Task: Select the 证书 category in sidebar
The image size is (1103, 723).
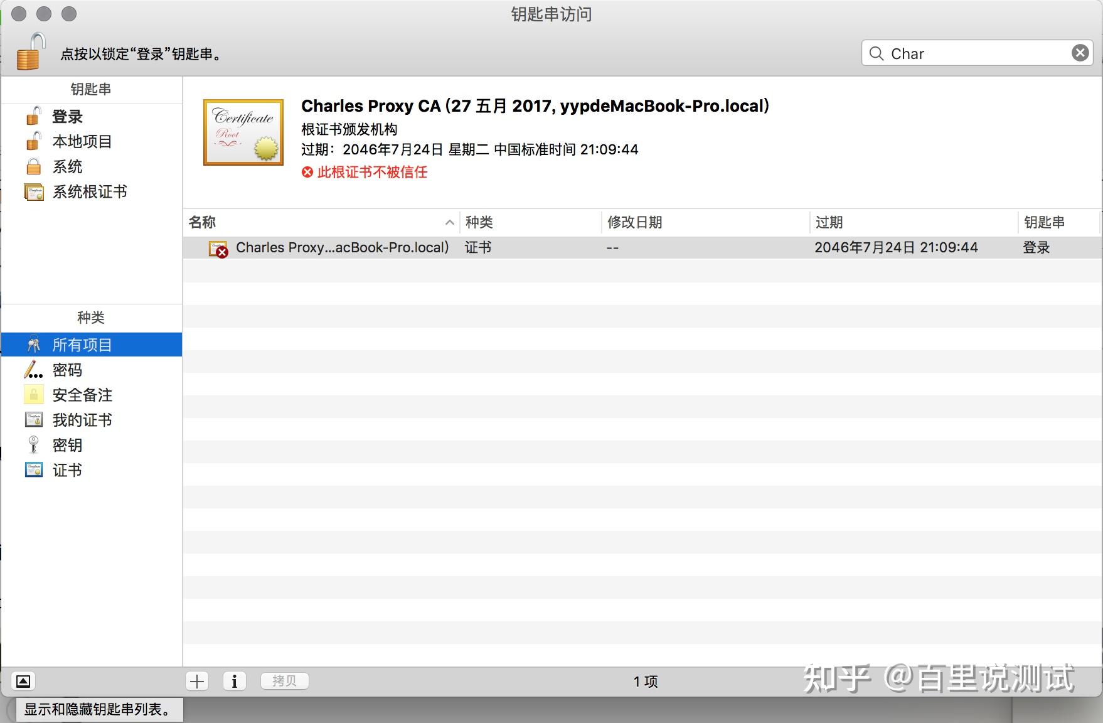Action: tap(67, 469)
